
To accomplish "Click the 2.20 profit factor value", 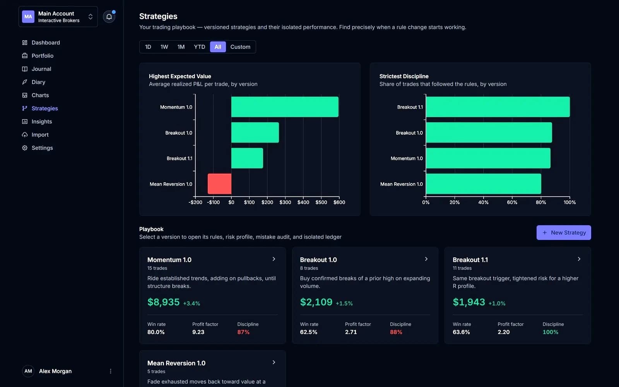I will 504,332.
